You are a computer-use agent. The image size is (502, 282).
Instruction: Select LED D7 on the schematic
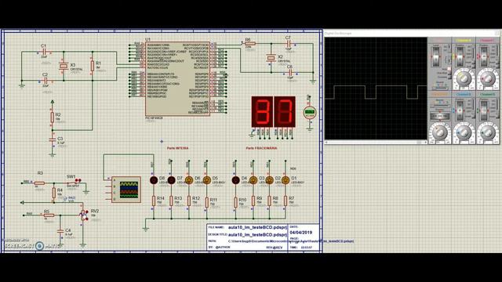tap(171, 180)
